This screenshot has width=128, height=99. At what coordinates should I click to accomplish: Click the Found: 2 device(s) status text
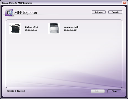[x=16, y=91]
